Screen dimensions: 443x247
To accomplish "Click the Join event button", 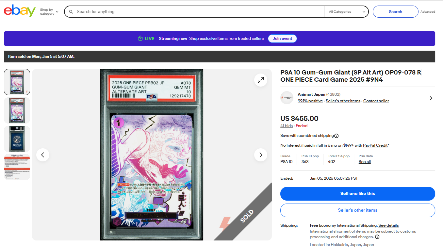I will coord(282,39).
